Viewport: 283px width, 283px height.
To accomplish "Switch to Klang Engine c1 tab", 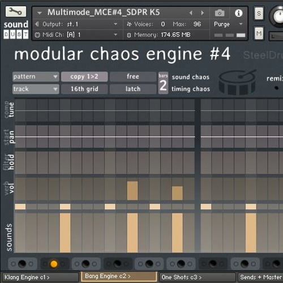I will point(40,277).
